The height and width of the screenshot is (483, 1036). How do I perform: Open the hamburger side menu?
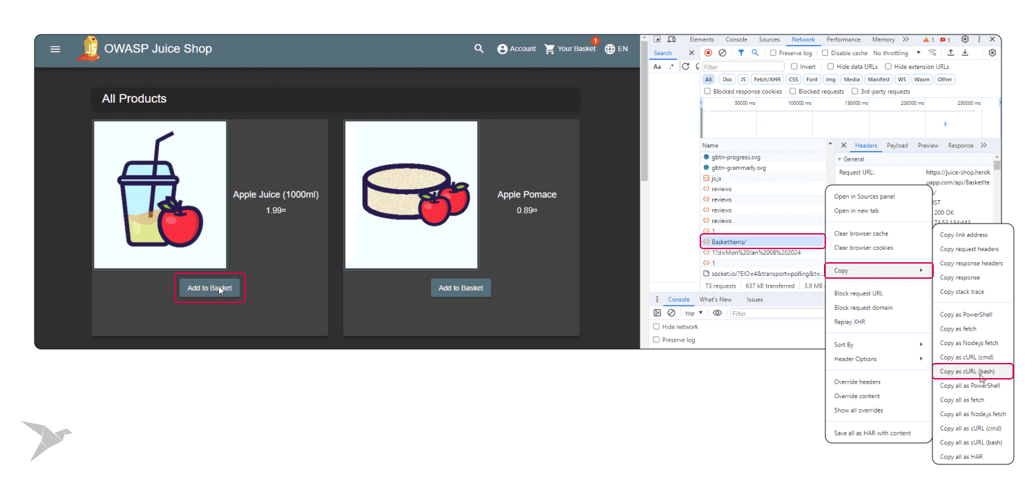(x=55, y=49)
